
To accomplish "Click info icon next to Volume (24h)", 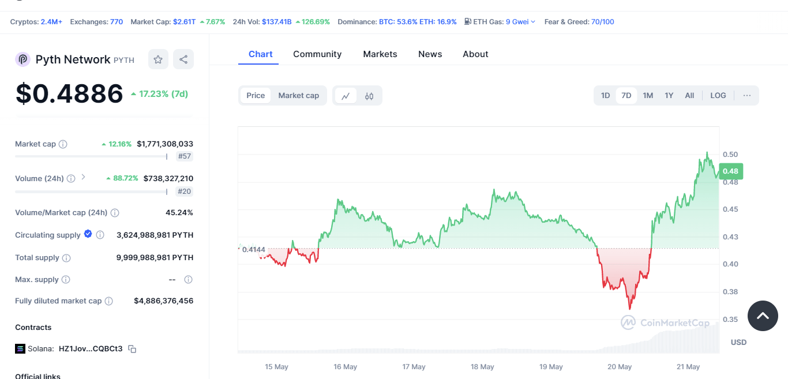I will [71, 178].
